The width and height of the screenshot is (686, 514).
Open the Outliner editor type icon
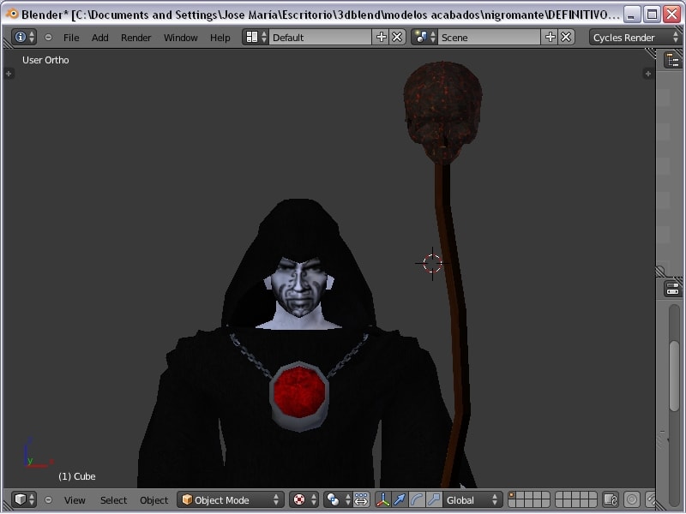click(673, 60)
